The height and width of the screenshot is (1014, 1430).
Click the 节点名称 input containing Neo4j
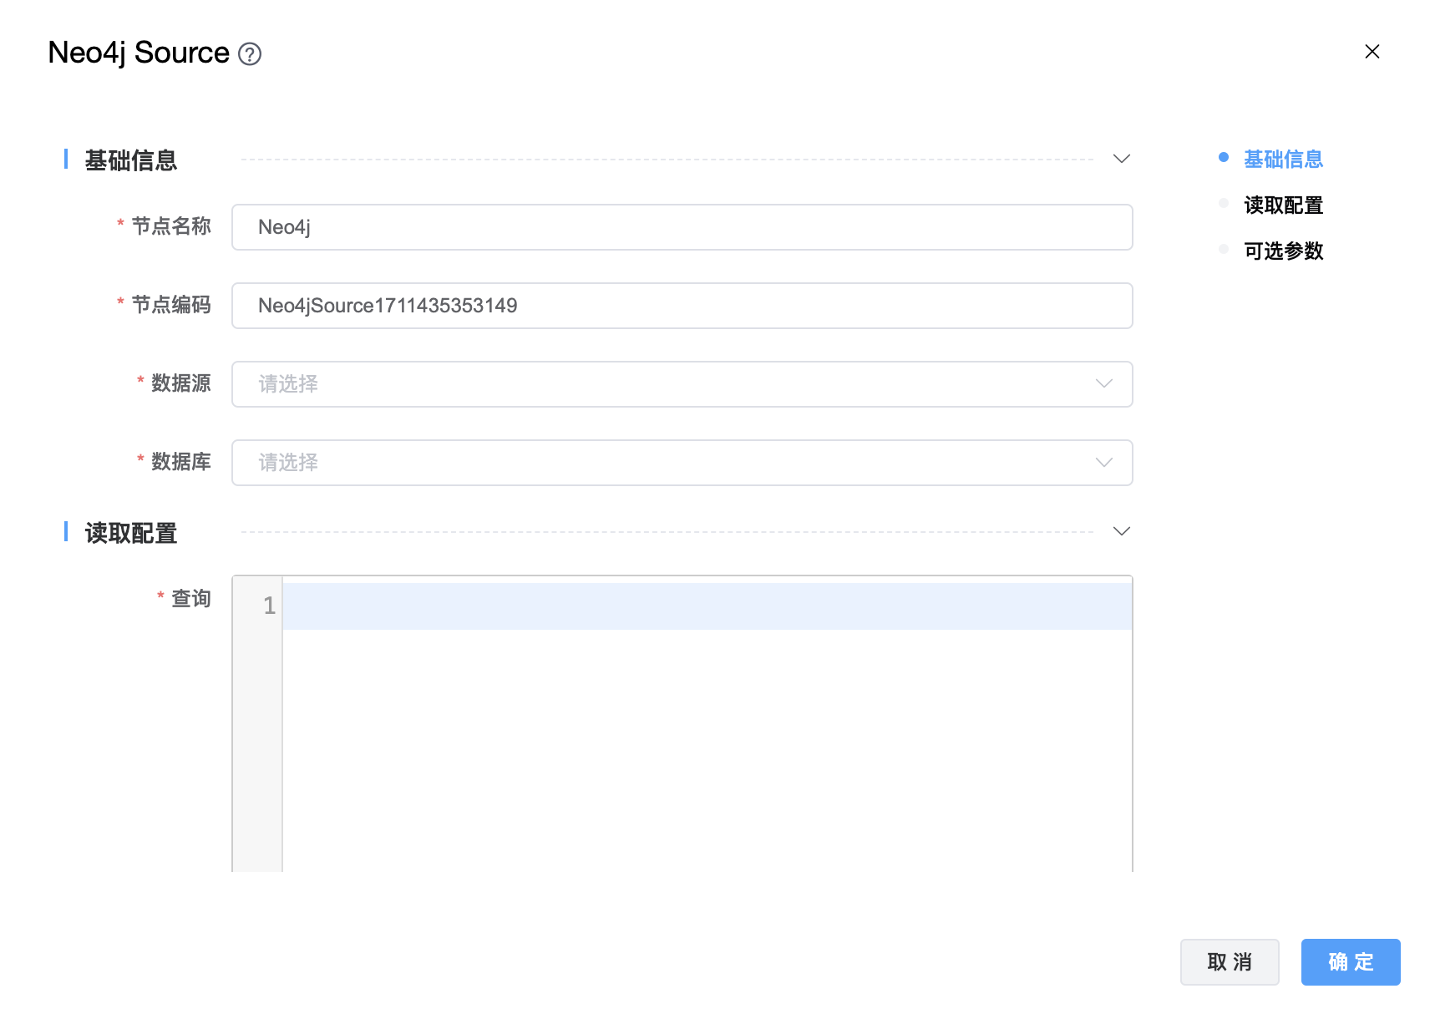pos(681,227)
